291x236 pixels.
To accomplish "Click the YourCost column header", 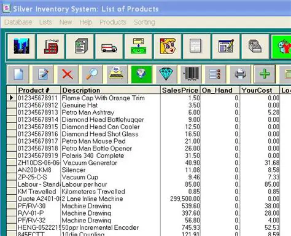I will (x=260, y=90).
